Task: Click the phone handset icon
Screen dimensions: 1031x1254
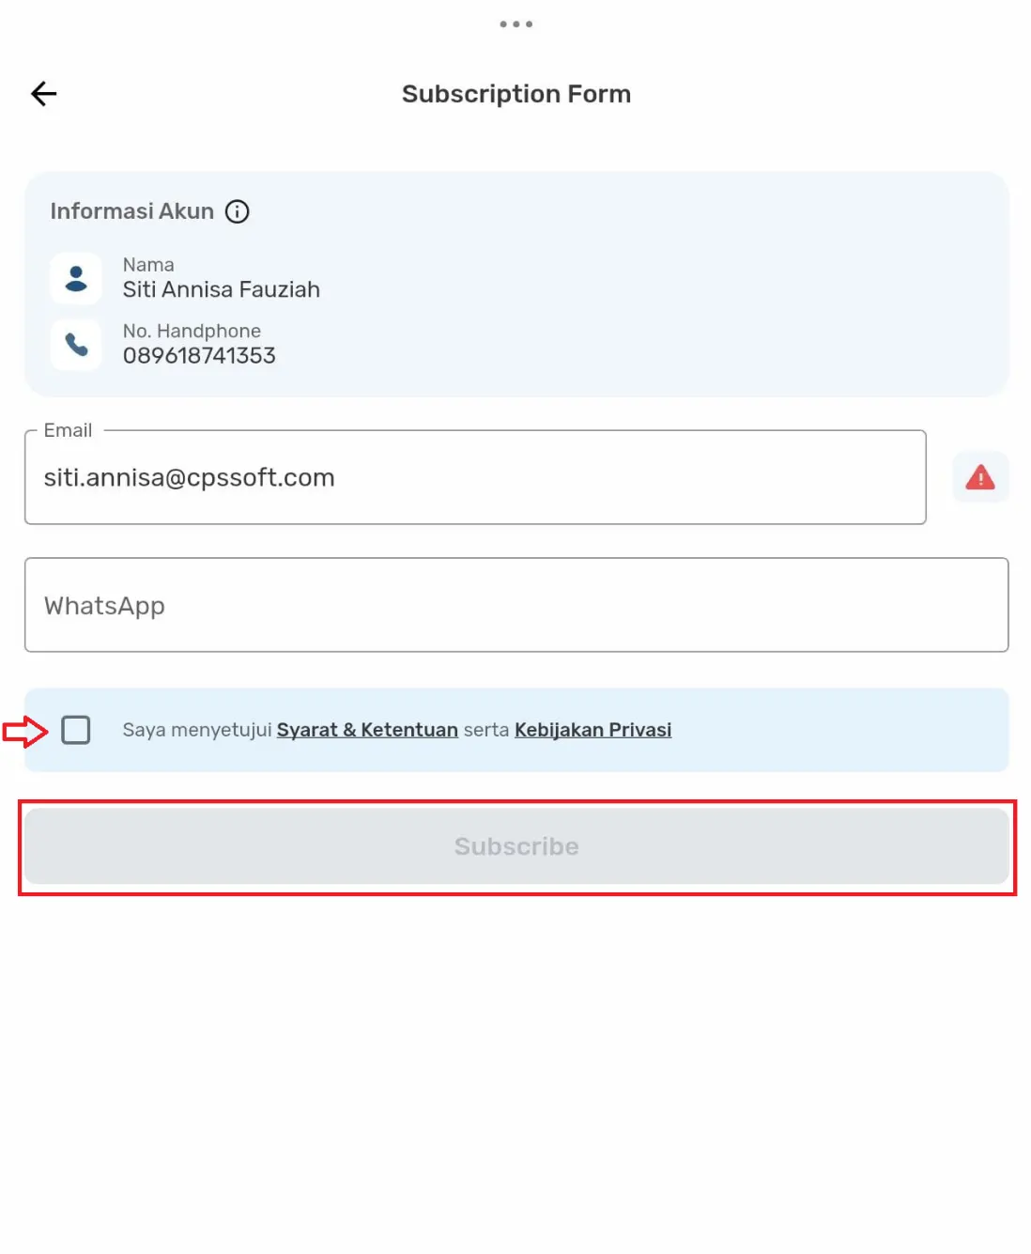Action: pos(76,346)
